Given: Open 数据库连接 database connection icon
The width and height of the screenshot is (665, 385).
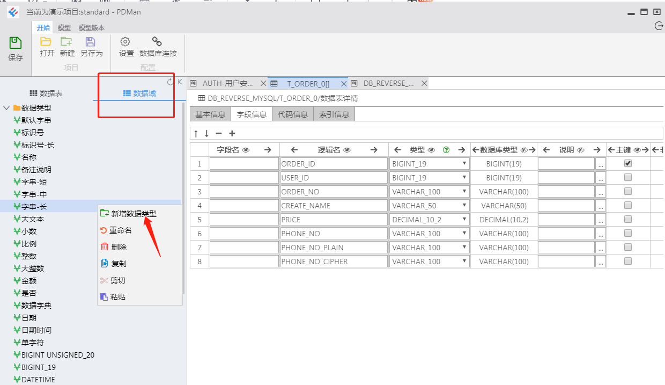Looking at the screenshot, I should coord(157,41).
